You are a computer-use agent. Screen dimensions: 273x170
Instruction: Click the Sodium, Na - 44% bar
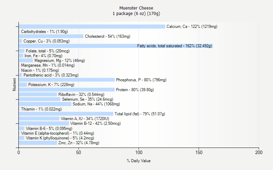coord(45,104)
